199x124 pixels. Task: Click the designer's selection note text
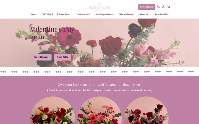99,90
